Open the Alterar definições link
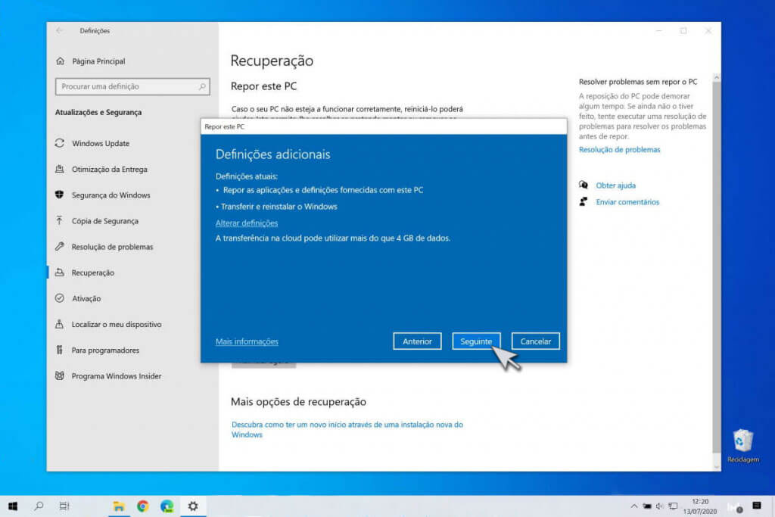Viewport: 775px width, 517px height. 247,223
